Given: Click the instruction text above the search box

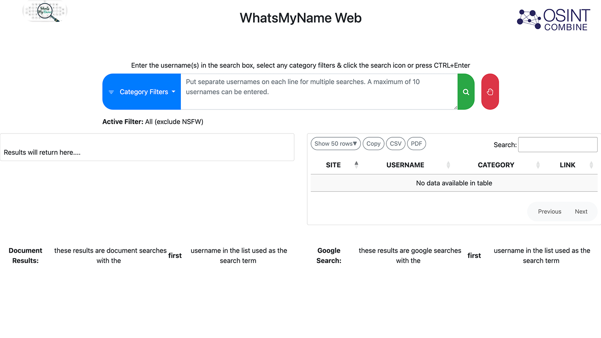Looking at the screenshot, I should tap(300, 65).
